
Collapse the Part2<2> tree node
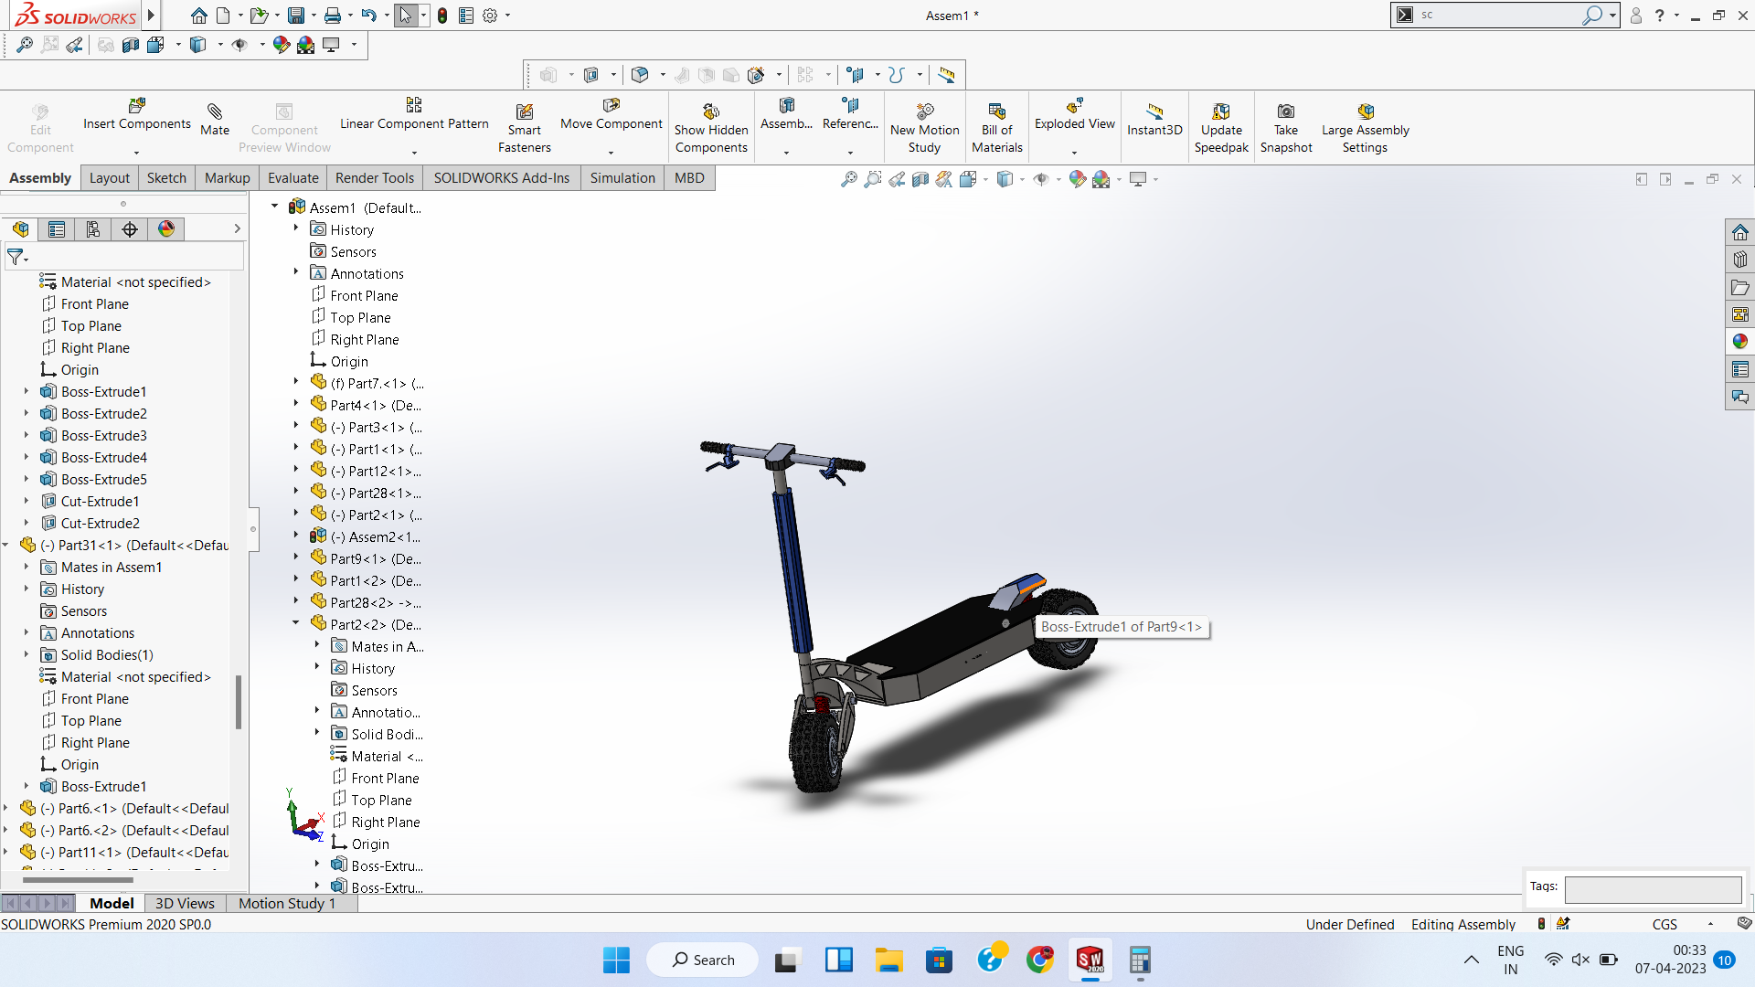(x=295, y=623)
